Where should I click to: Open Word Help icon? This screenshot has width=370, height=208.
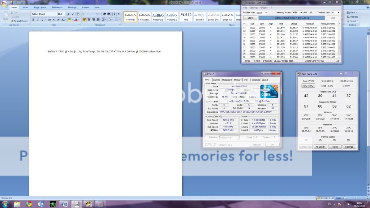point(368,8)
